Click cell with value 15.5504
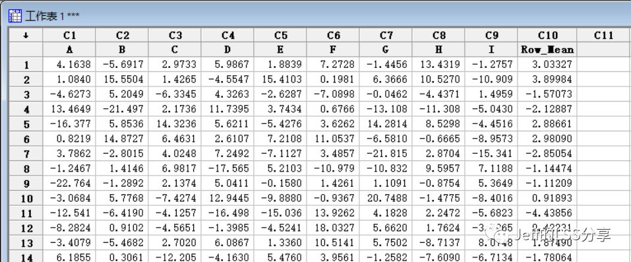Screen dimensions: 631x262 pyautogui.click(x=122, y=79)
